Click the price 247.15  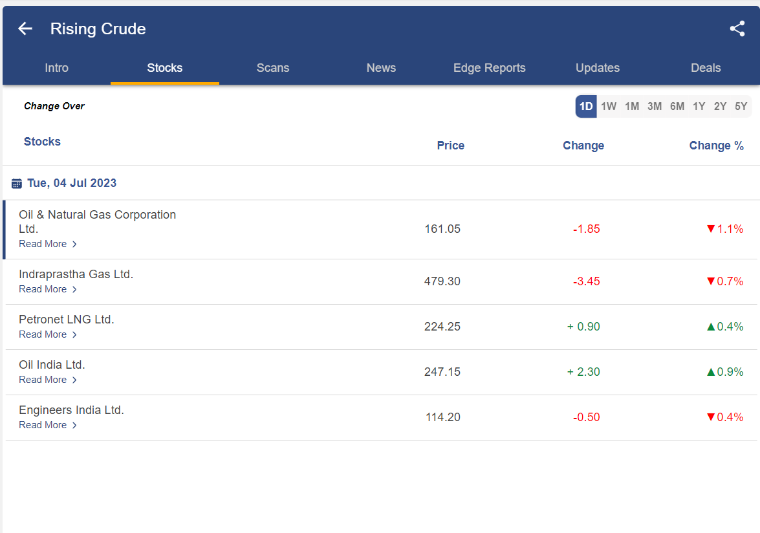coord(442,372)
